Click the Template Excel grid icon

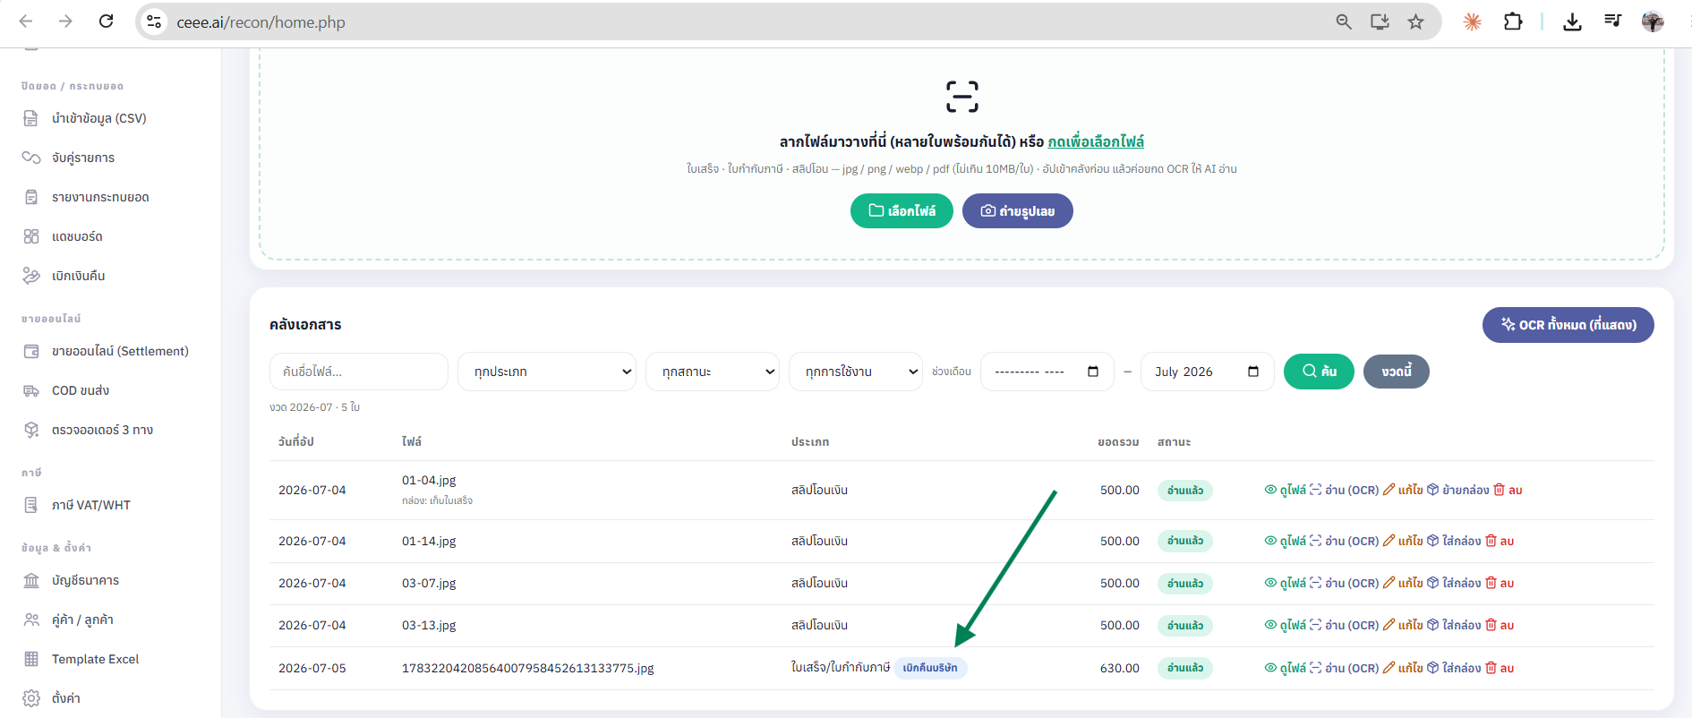(31, 659)
